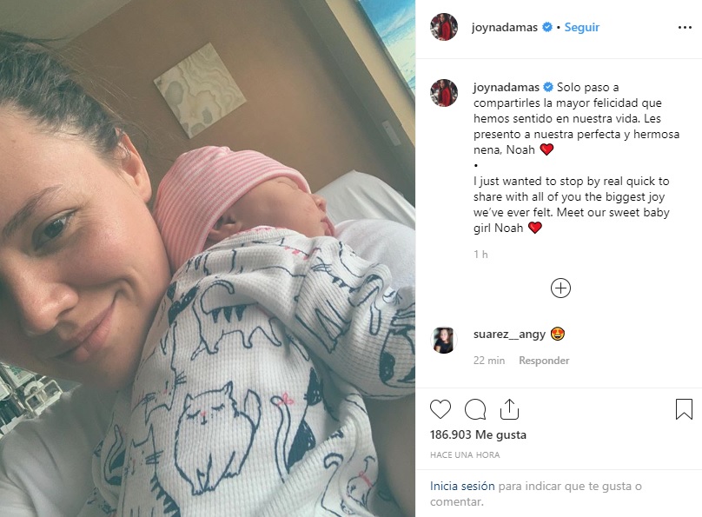Click the 22 min comment timestamp
This screenshot has height=517, width=702.
[489, 361]
